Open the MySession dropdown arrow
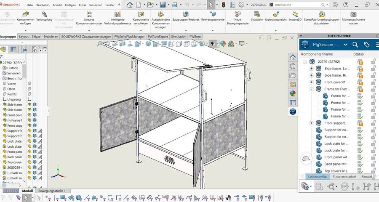Image resolution: width=379 pixels, height=202 pixels. point(345,45)
